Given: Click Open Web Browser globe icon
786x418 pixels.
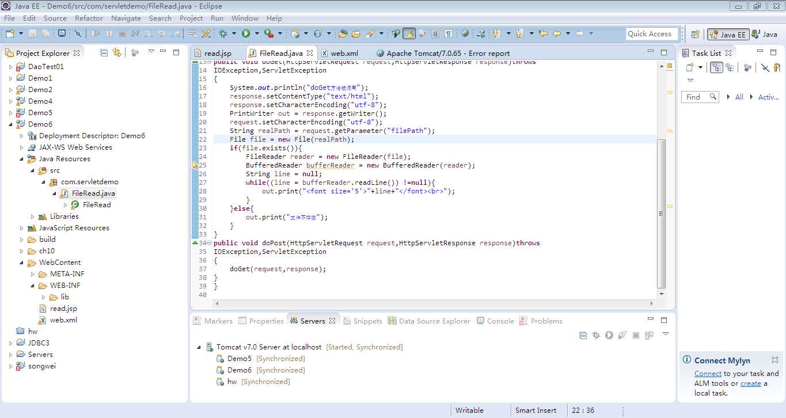Looking at the screenshot, I should point(465,33).
